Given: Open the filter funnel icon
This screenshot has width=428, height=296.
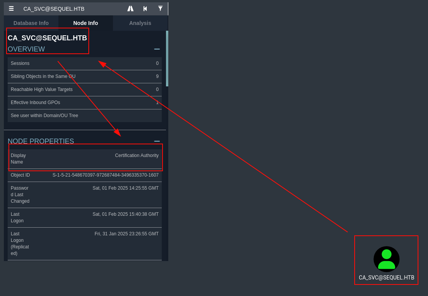Looking at the screenshot, I should coord(160,8).
